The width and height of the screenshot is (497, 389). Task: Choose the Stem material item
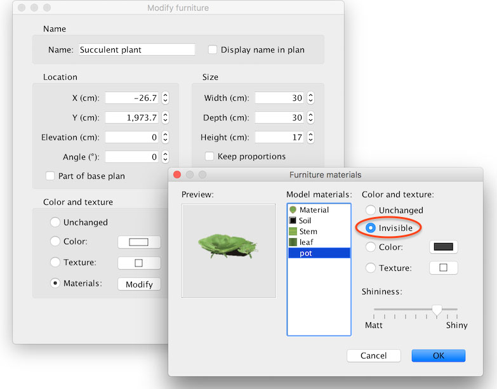[308, 232]
